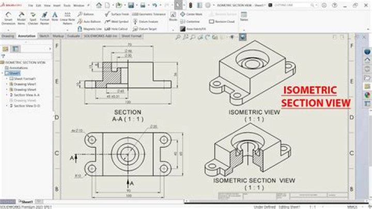Select the Magnetic Line tool
Screen dimensions: 372x209
tap(90, 29)
